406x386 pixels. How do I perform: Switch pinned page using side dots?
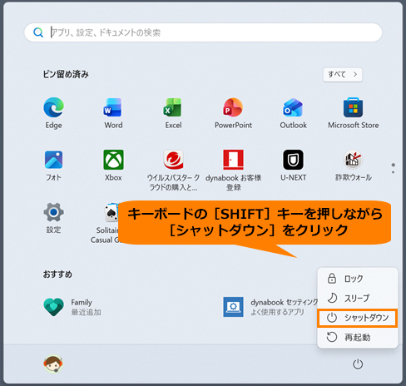[393, 168]
